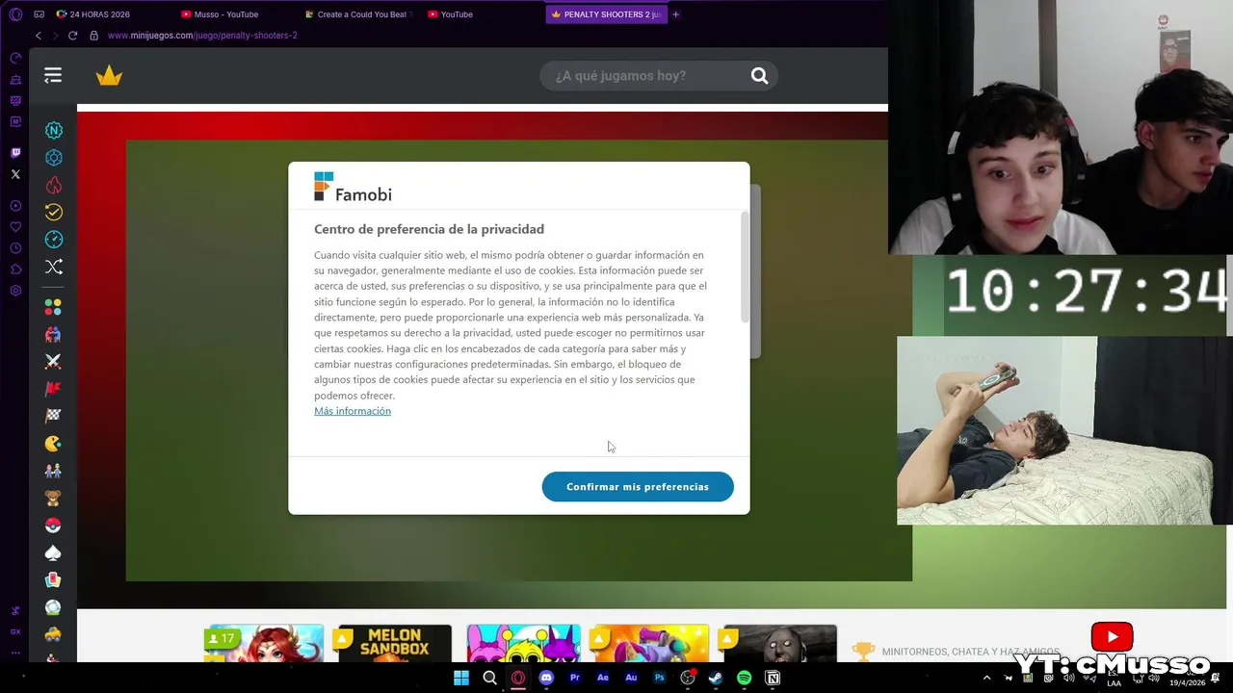Click the minijuegos.com address bar URL
Image resolution: width=1233 pixels, height=693 pixels.
point(202,36)
